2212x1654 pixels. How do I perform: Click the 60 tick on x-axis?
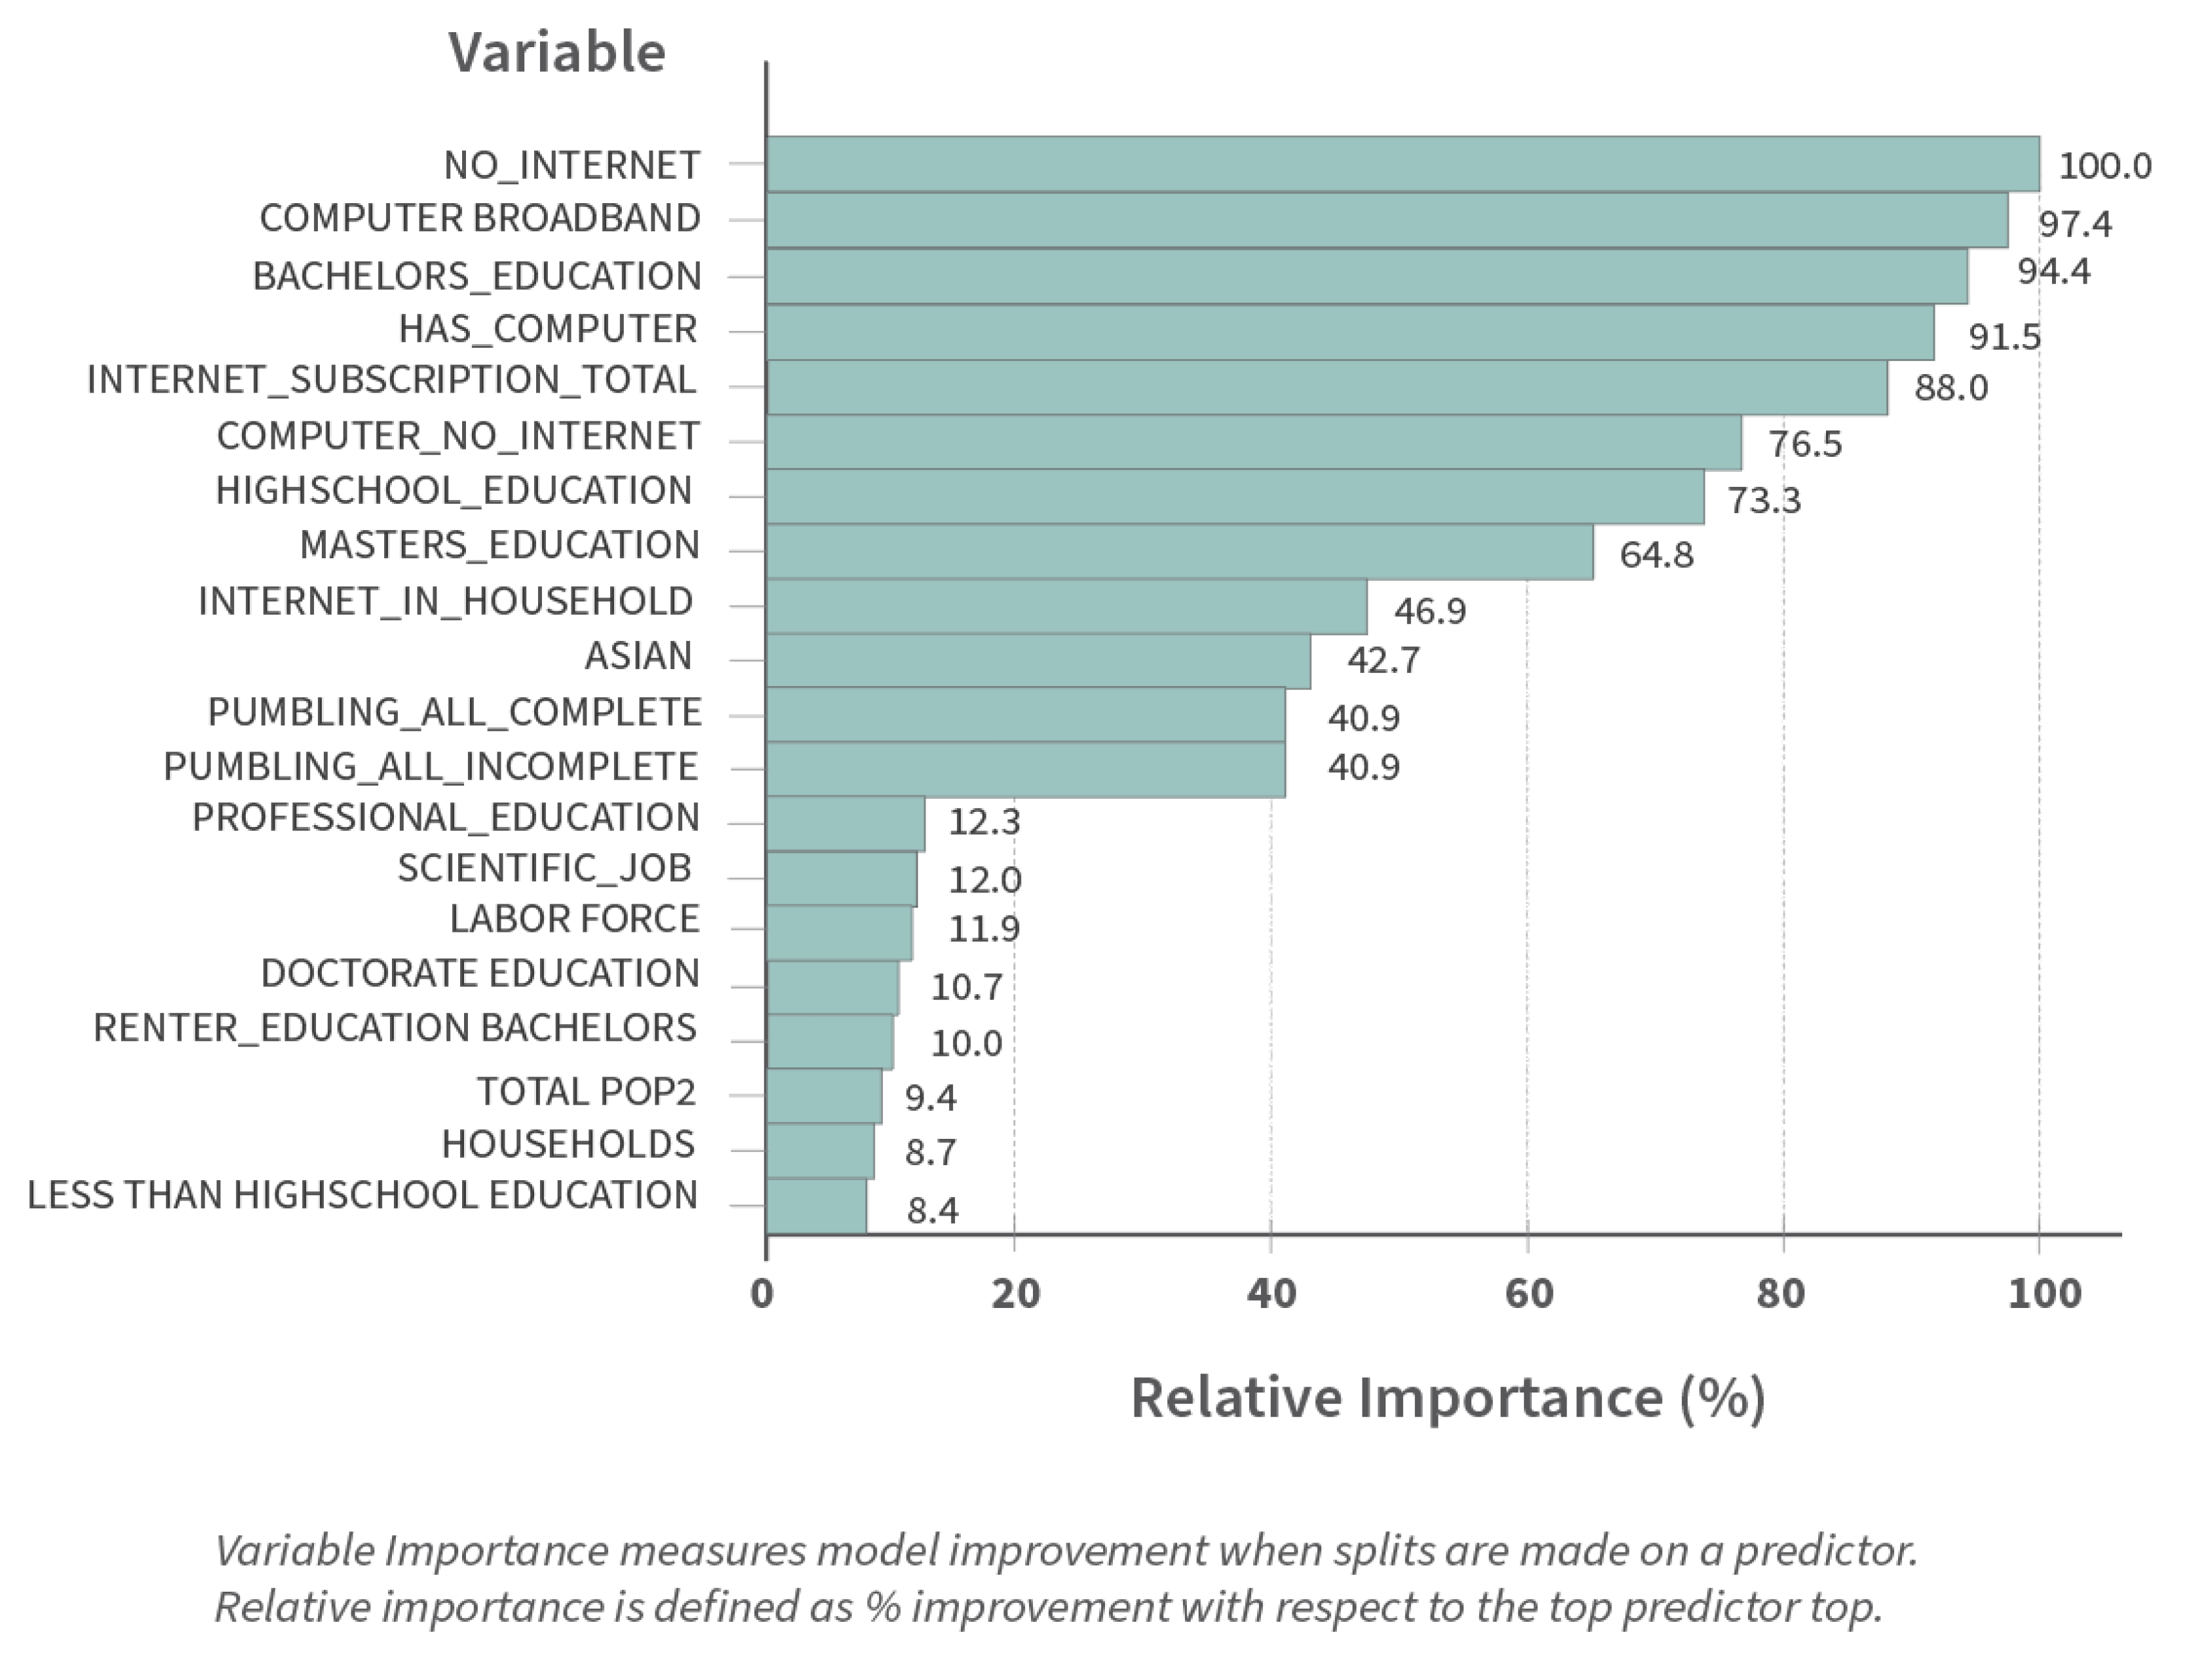point(1528,1294)
